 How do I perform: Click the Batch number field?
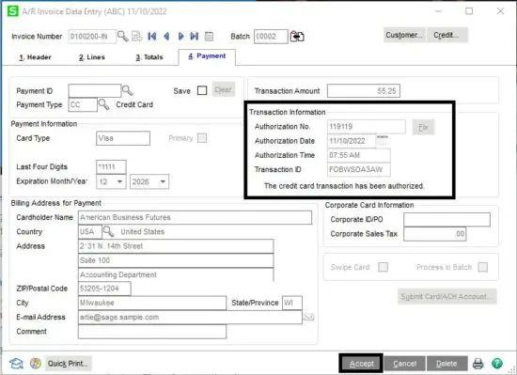click(x=271, y=37)
